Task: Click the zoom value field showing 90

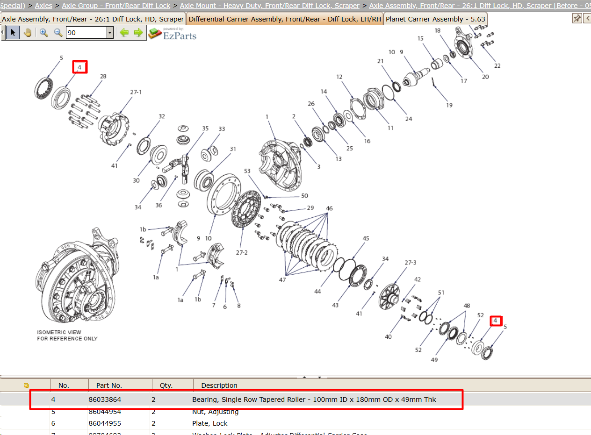Action: point(86,33)
